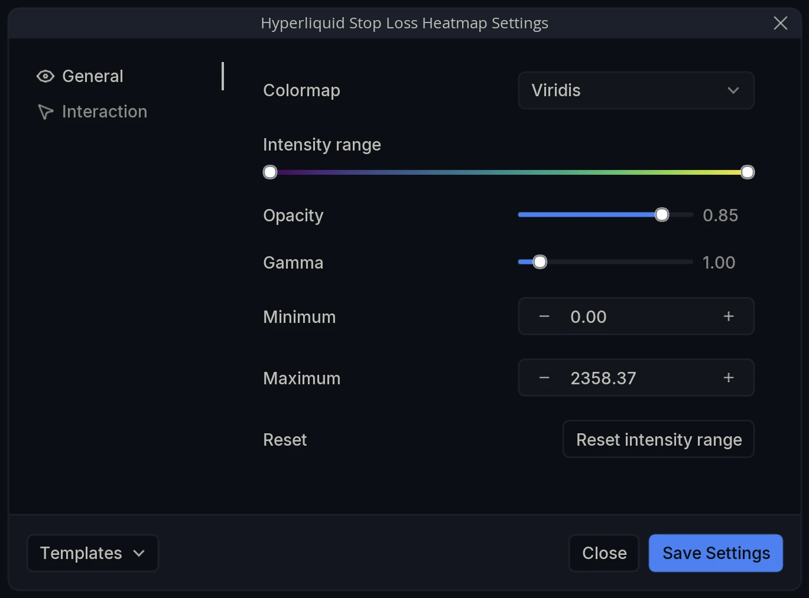Click the Reset intensity range button
The width and height of the screenshot is (809, 598).
[x=658, y=439]
